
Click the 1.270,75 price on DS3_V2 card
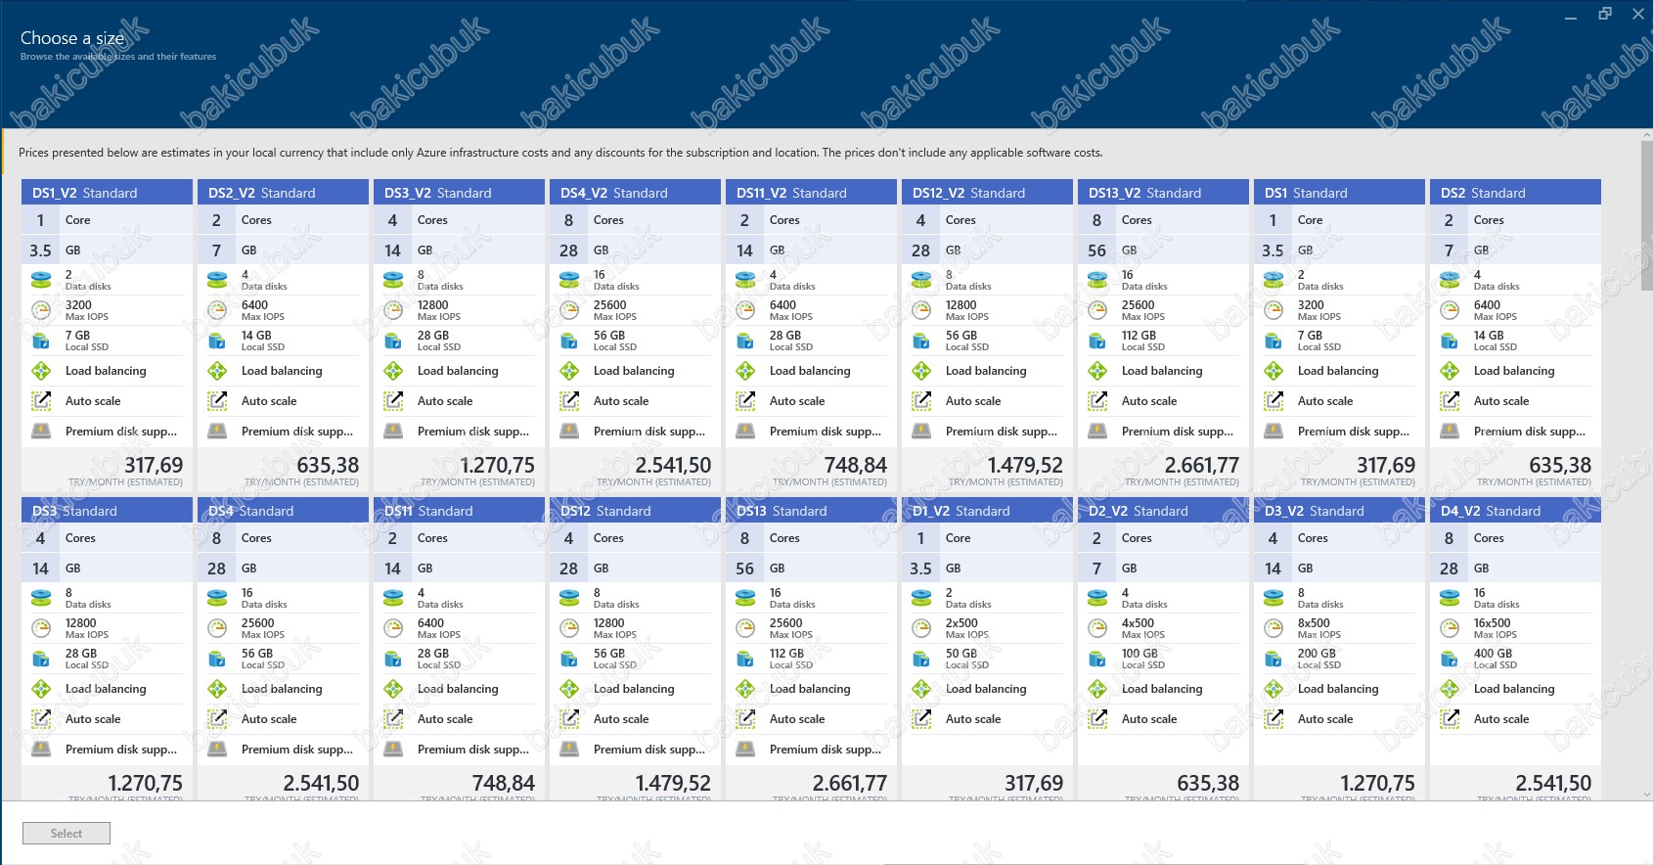[x=498, y=465]
